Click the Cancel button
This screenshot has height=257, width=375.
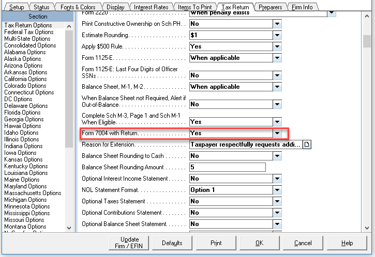pyautogui.click(x=303, y=243)
